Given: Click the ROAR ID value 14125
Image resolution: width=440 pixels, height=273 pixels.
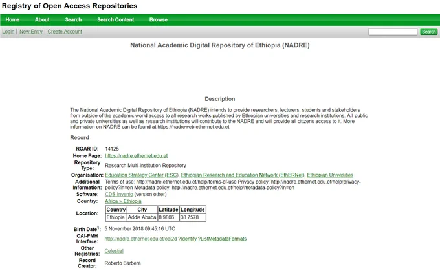Looking at the screenshot, I should [x=112, y=149].
